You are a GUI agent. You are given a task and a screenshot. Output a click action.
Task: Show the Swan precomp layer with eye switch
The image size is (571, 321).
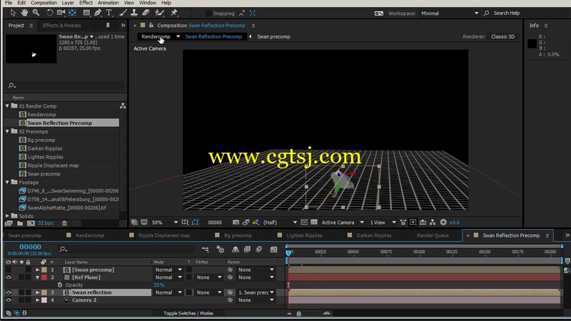(8, 270)
